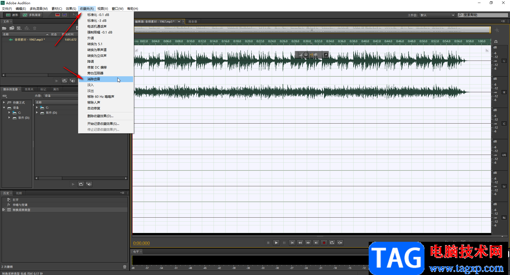The width and height of the screenshot is (510, 275).
Task: Toggle the Ls channel enable button
Action: coord(504,187)
